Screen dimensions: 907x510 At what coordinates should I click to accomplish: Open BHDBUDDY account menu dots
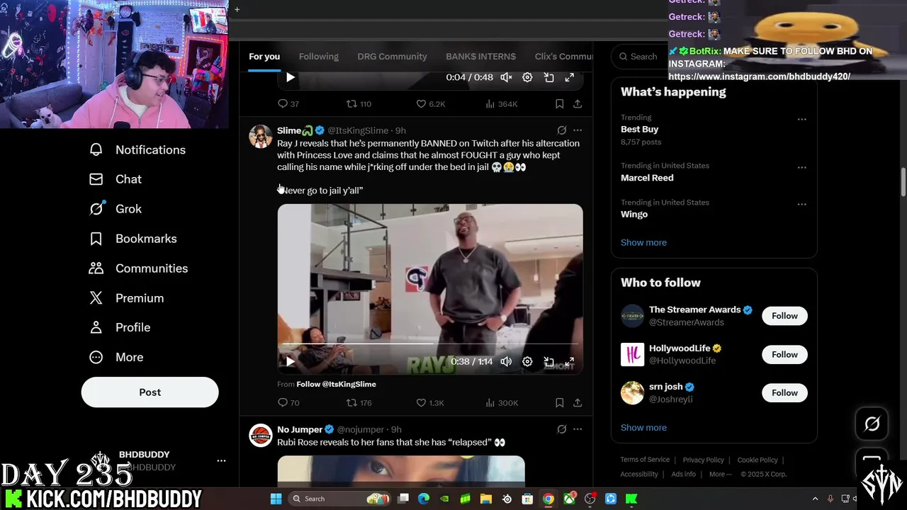[x=221, y=460]
